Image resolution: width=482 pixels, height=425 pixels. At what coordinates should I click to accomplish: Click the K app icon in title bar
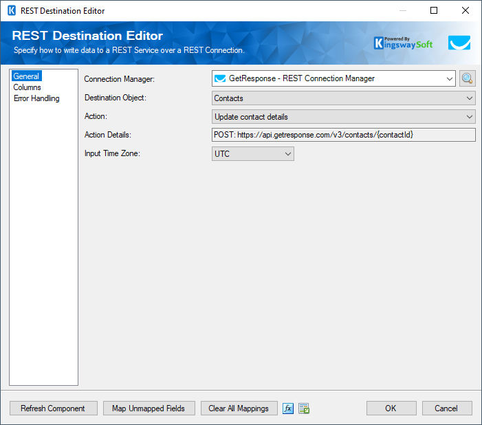pos(12,11)
